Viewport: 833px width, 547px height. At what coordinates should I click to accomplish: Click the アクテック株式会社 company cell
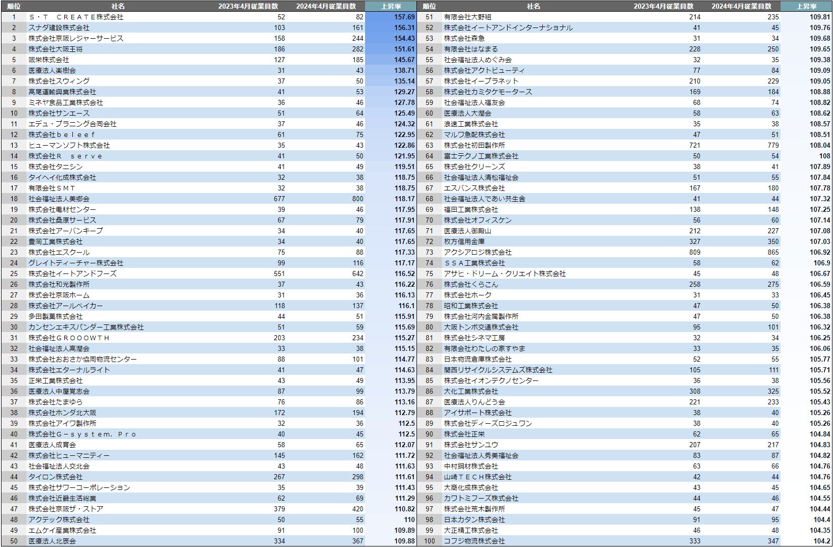tap(59, 519)
